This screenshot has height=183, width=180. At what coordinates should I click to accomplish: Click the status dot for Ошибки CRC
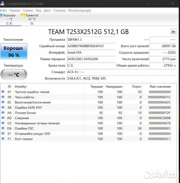(3, 128)
